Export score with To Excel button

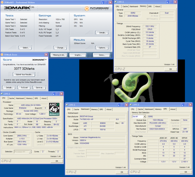point(24,87)
